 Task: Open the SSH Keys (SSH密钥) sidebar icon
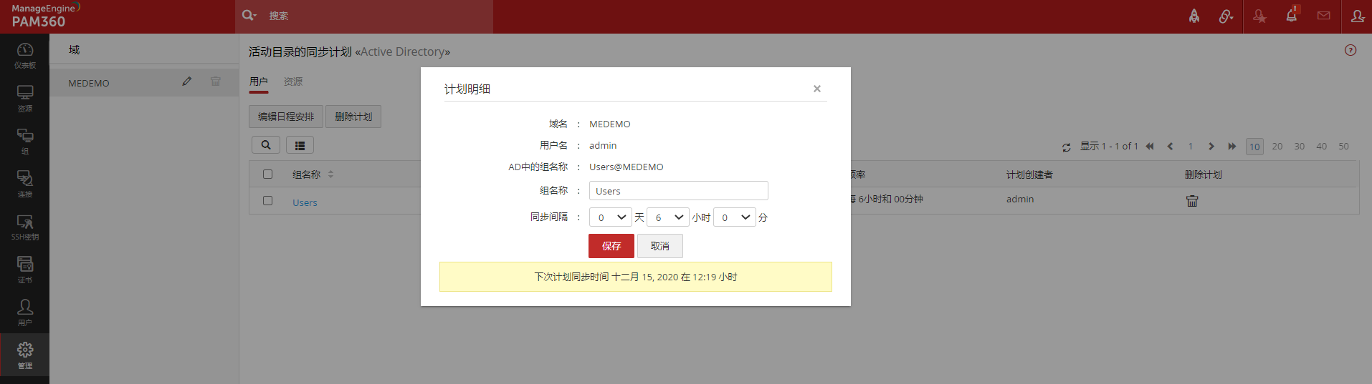[25, 227]
